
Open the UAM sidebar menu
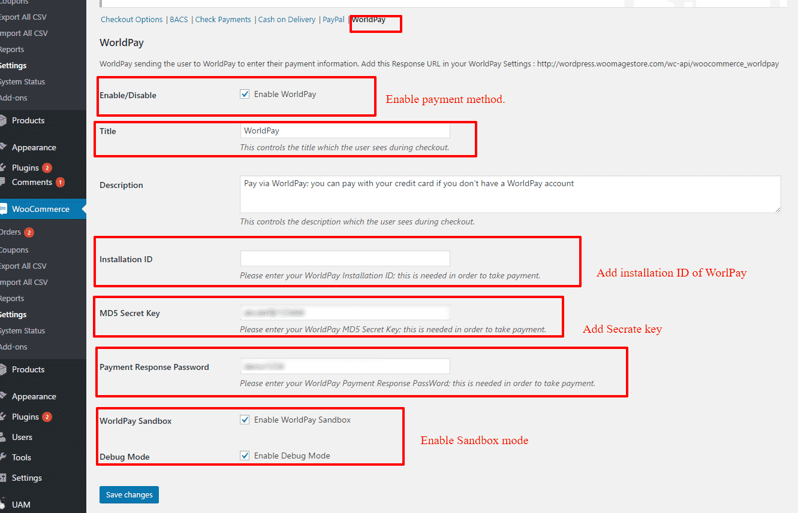tap(21, 505)
